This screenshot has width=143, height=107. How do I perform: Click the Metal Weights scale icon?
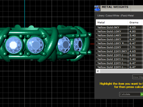coord(97,8)
